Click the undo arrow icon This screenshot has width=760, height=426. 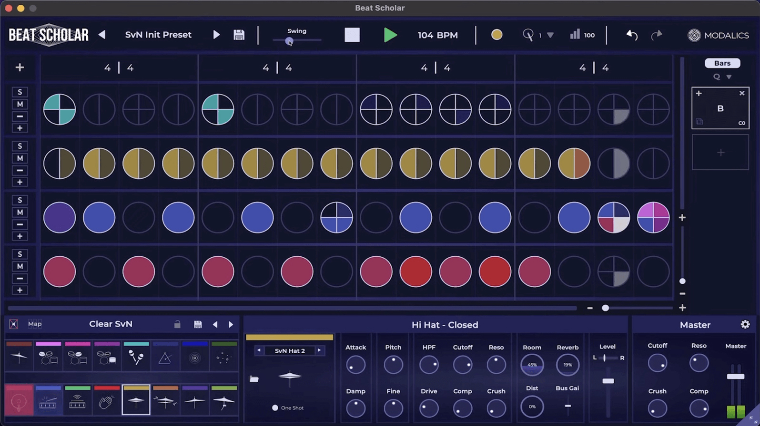coord(632,35)
